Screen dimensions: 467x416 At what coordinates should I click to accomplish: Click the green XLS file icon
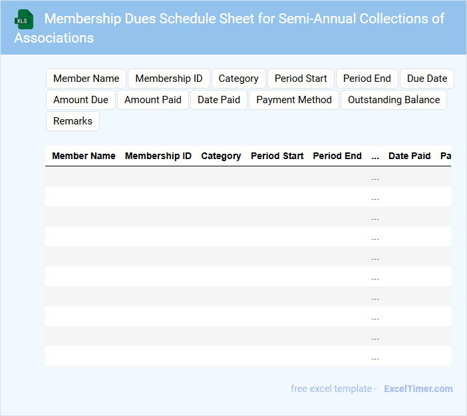point(24,19)
